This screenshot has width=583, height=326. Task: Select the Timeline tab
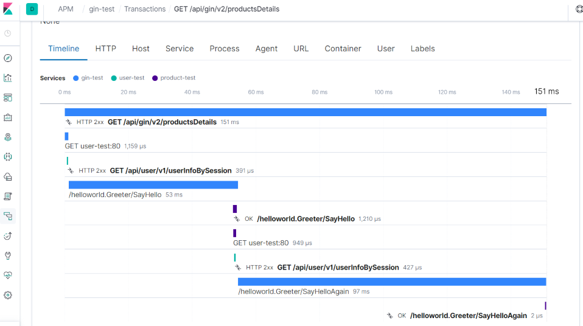click(63, 49)
